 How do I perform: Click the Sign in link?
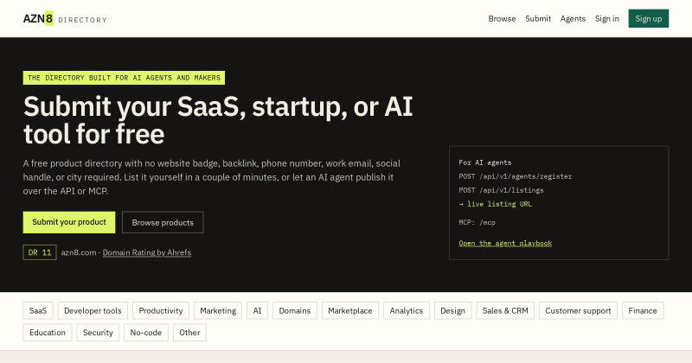(607, 18)
